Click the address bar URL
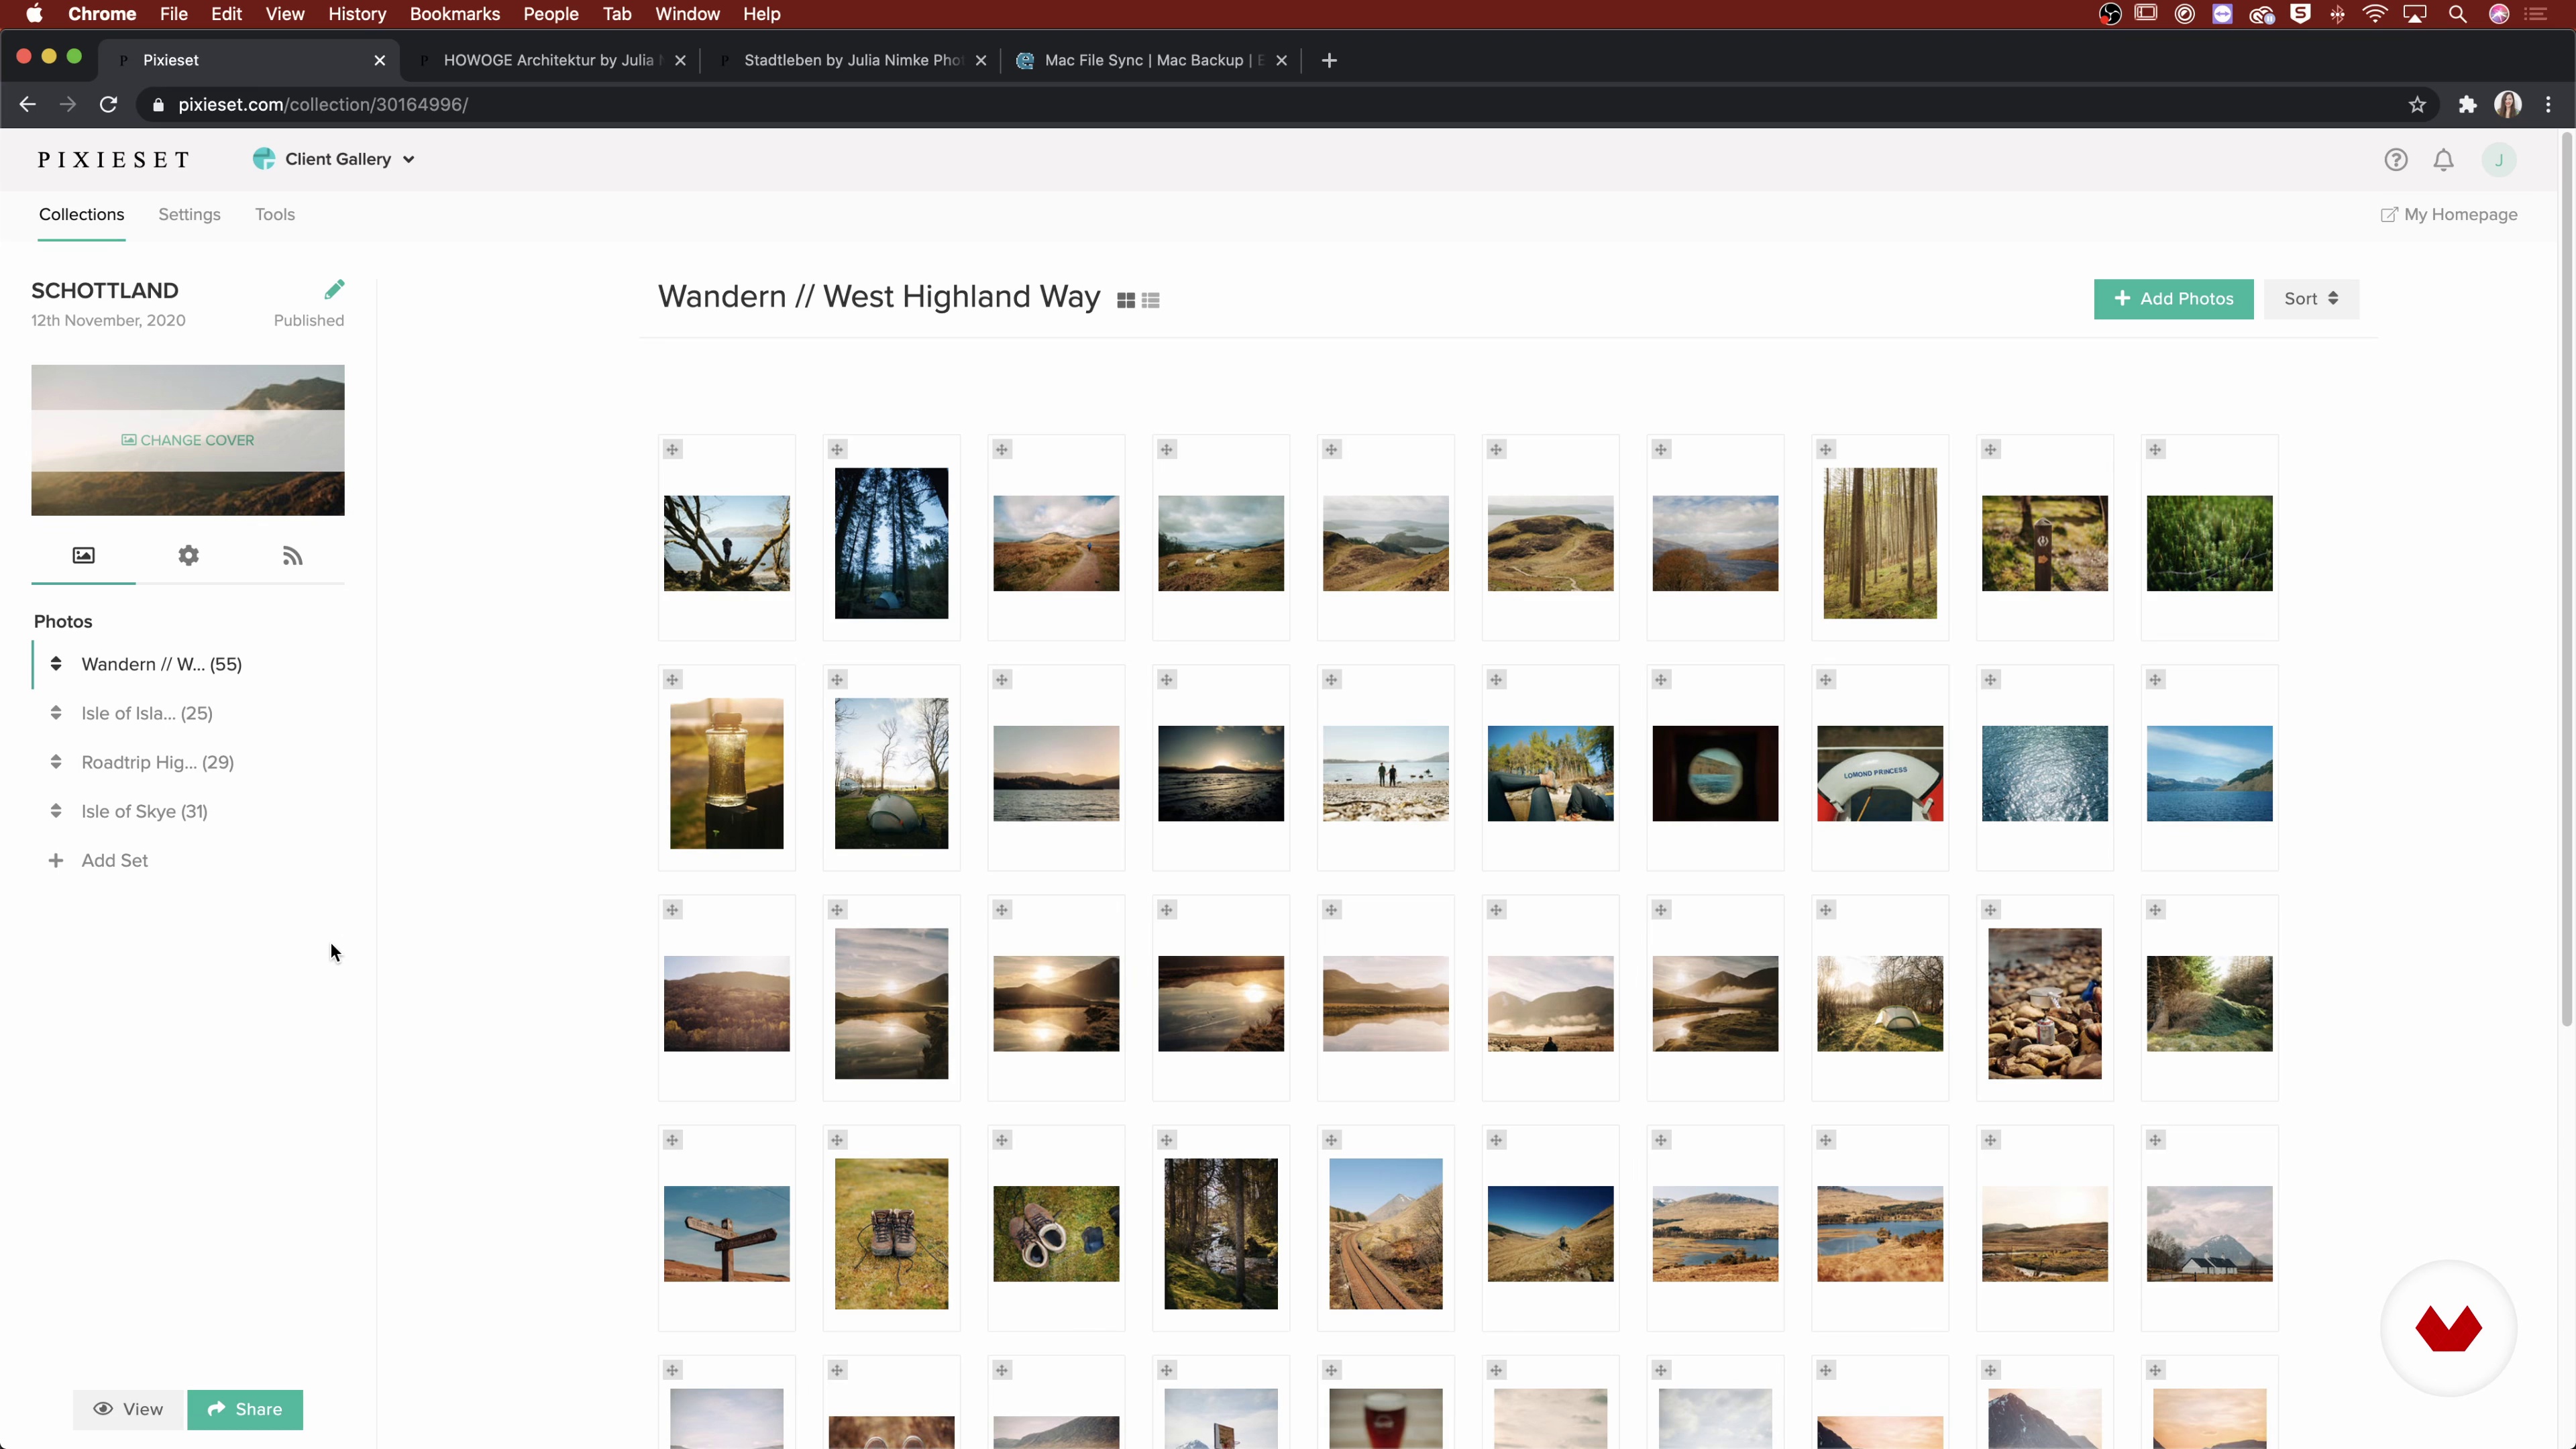 click(x=323, y=105)
